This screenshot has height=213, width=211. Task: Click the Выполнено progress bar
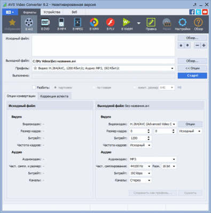(103, 76)
